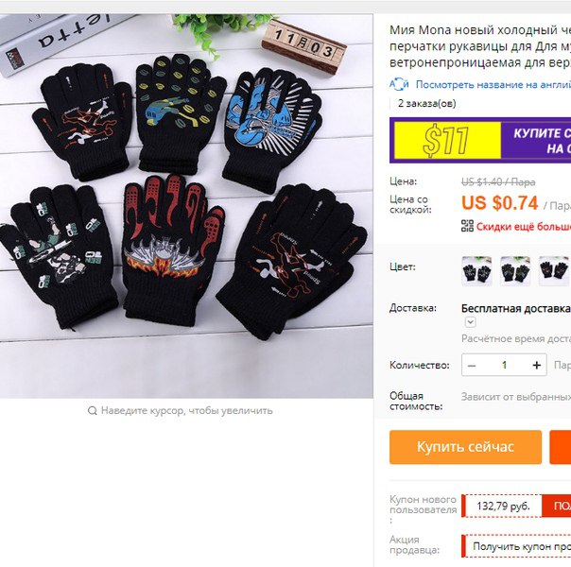Expand the free delivery options dropdown
The width and height of the screenshot is (571, 567).
coord(470,322)
